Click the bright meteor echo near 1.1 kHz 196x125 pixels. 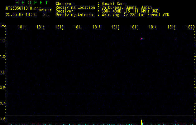pos(142,38)
